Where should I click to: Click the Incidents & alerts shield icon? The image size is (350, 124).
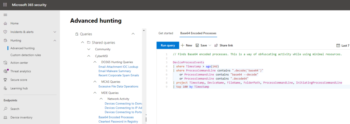pyautogui.click(x=5, y=32)
